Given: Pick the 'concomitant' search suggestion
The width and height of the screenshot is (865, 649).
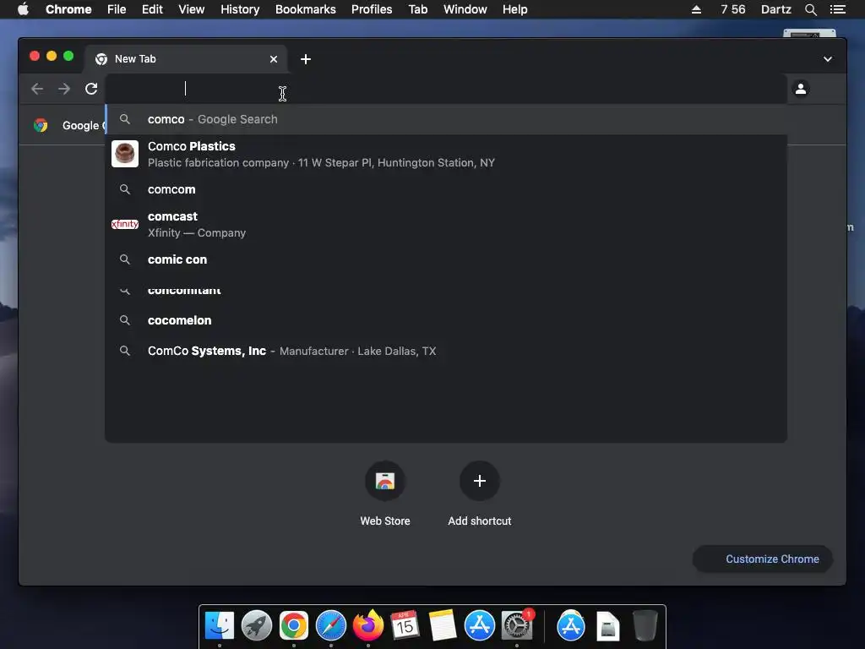Looking at the screenshot, I should click(446, 291).
